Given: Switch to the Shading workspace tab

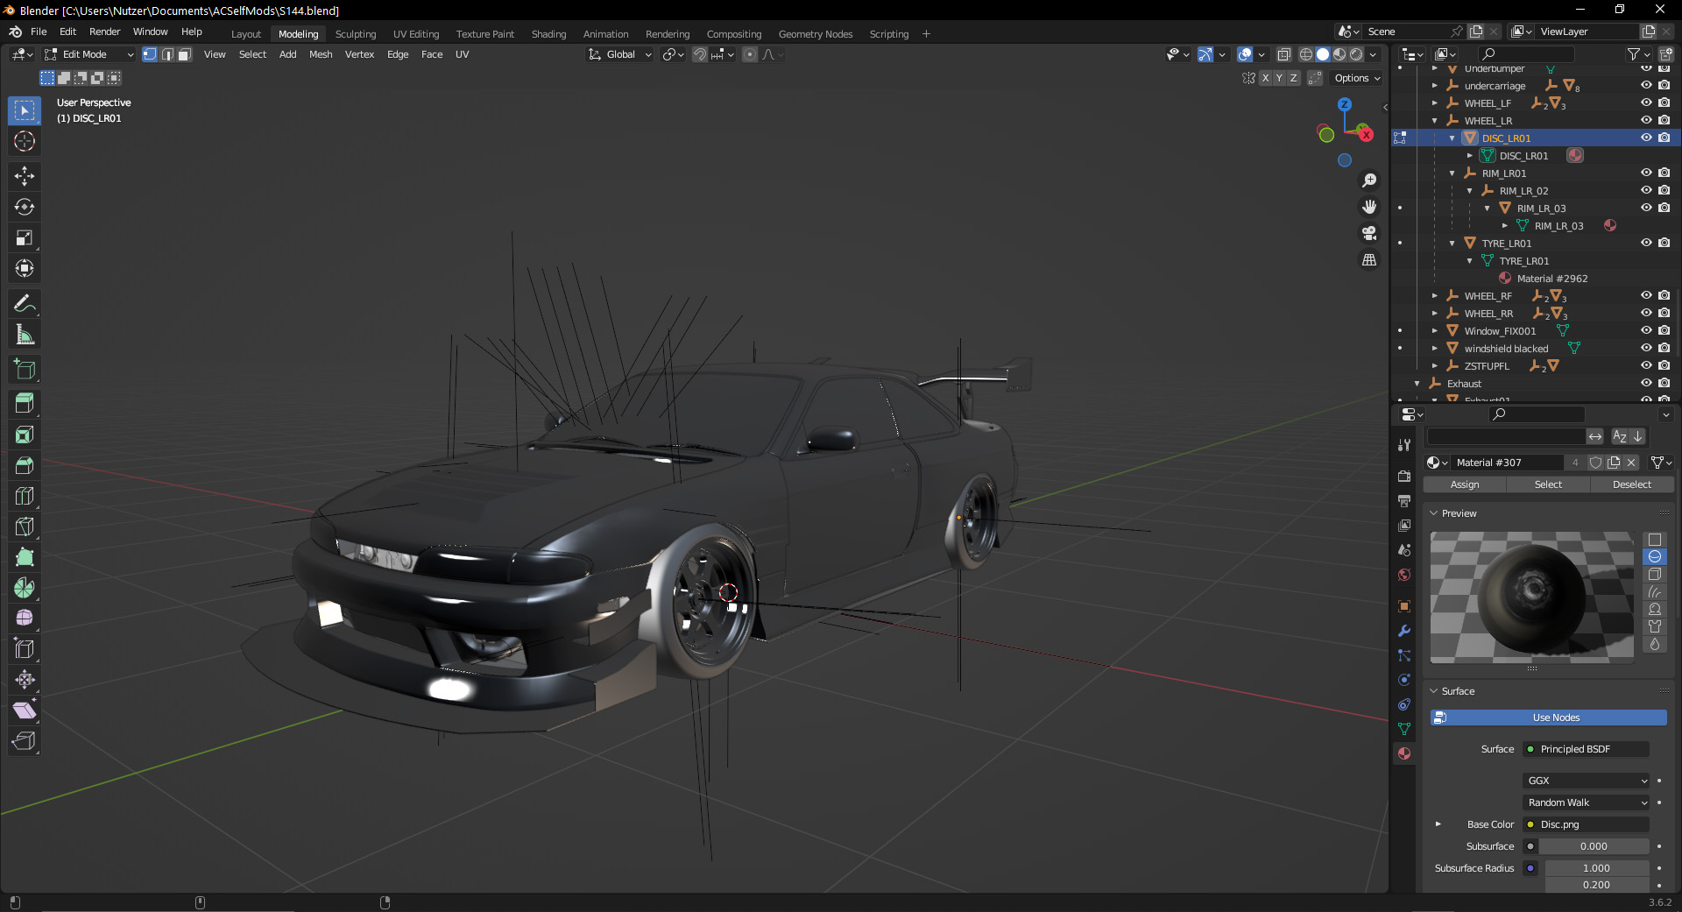Looking at the screenshot, I should point(548,34).
